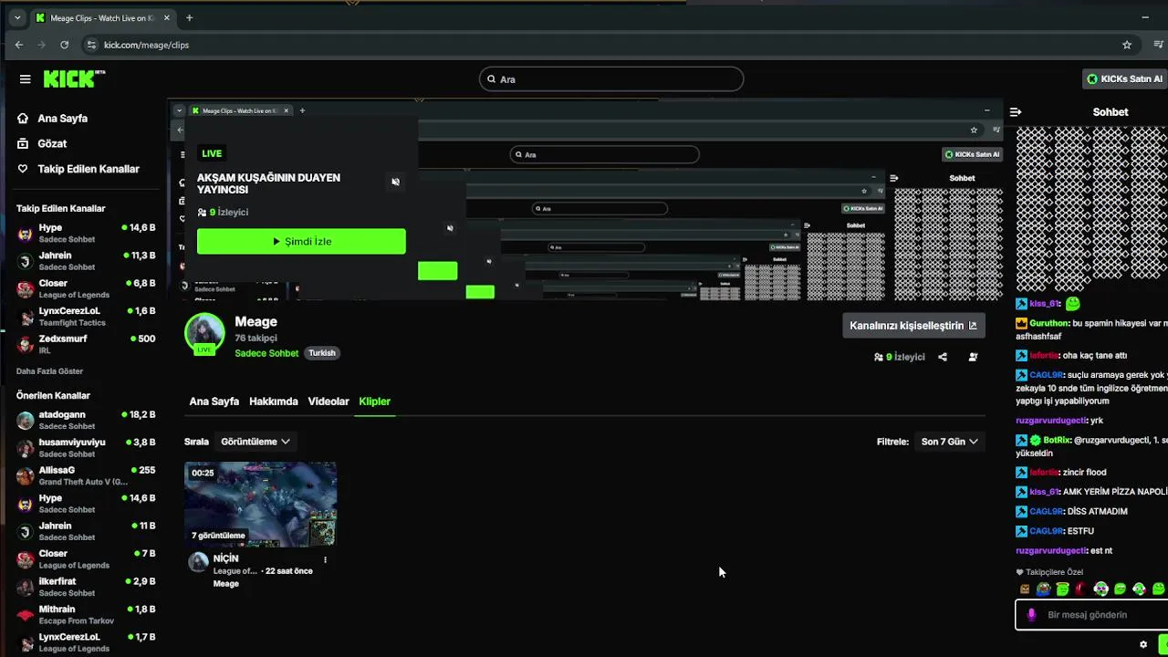Click the 9 İzleyici viewer count
1168x657 pixels.
click(x=900, y=357)
